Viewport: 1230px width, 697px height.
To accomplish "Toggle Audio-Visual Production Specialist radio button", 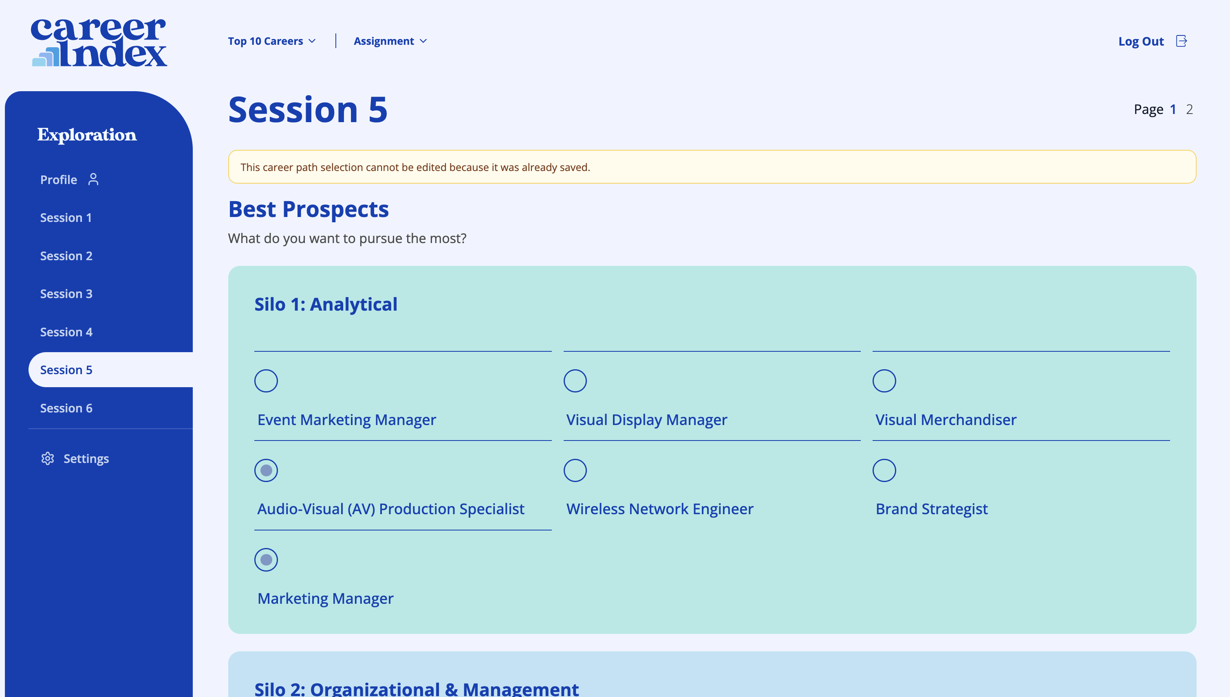I will pos(266,471).
